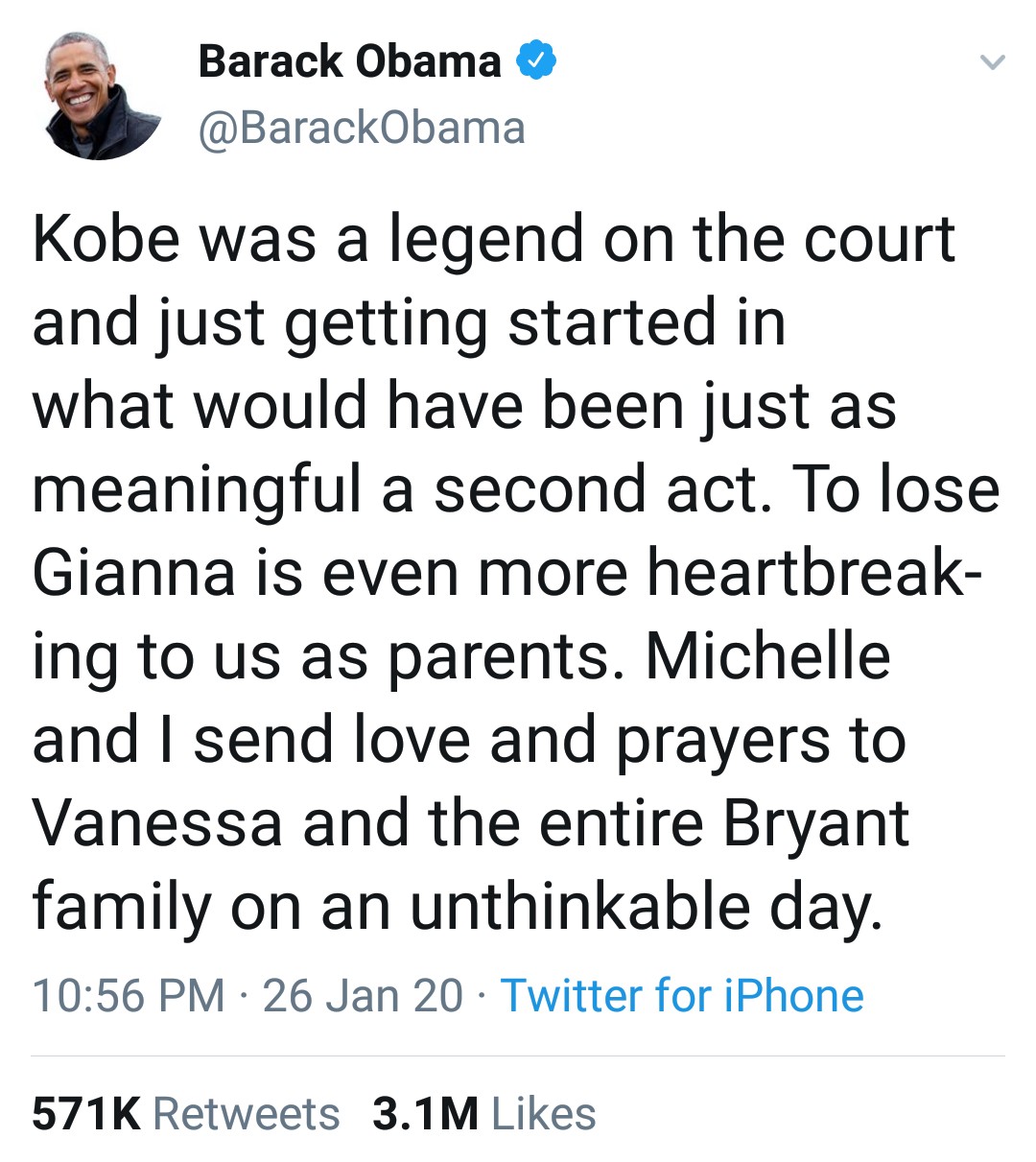This screenshot has height=1162, width=1036.
Task: Click the 26 Jan 20 date
Action: tap(363, 995)
